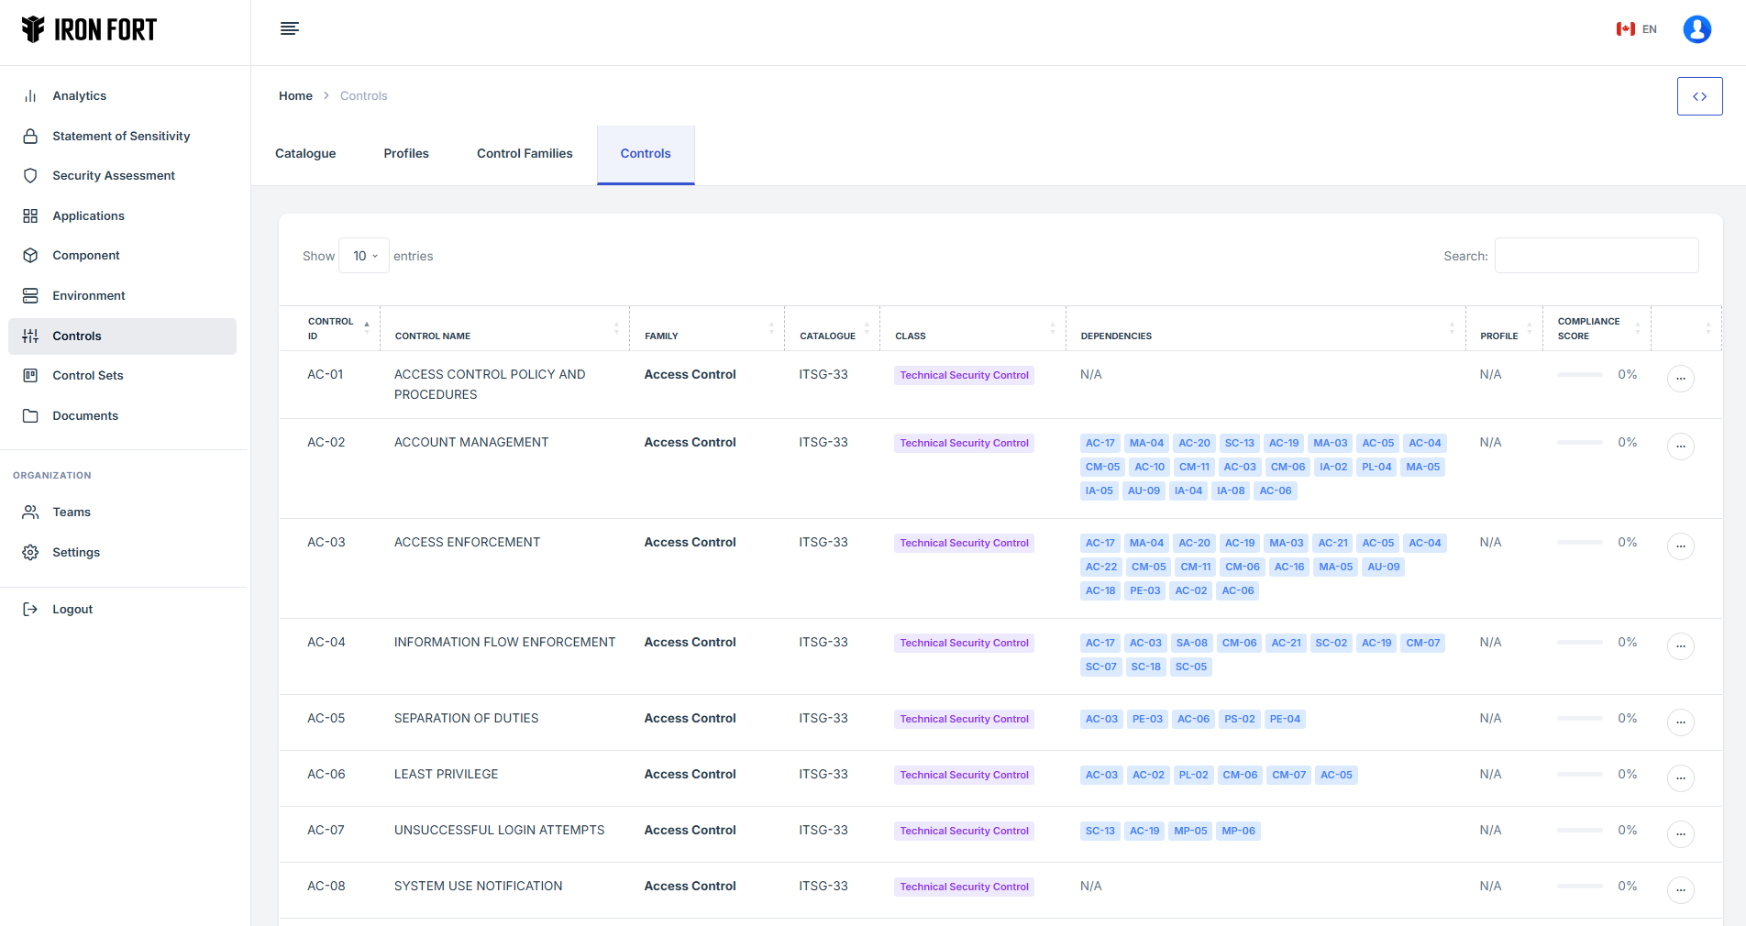Switch to the Control Families tab
This screenshot has width=1746, height=926.
coord(525,154)
